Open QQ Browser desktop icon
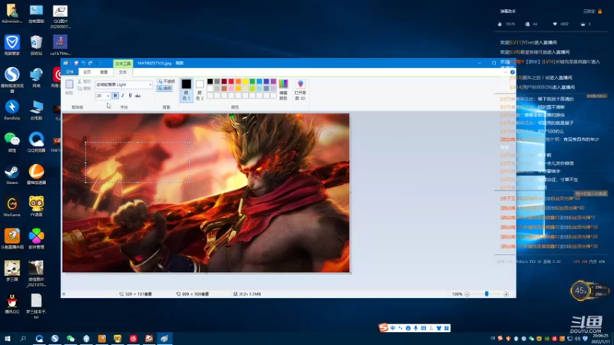Image resolution: width=614 pixels, height=345 pixels. [x=36, y=142]
